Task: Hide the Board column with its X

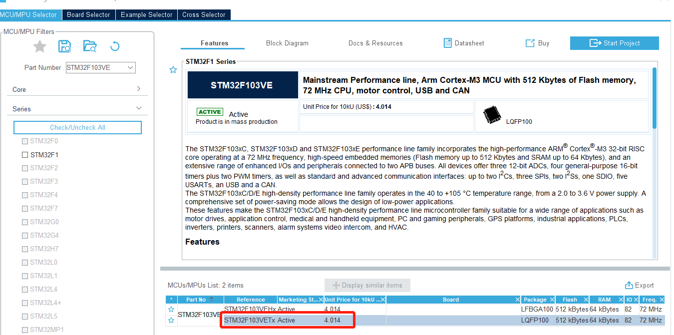Action: 517,300
